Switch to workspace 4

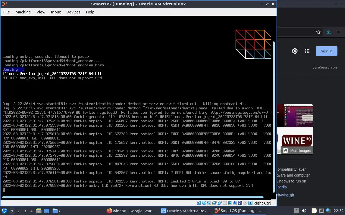point(31,211)
